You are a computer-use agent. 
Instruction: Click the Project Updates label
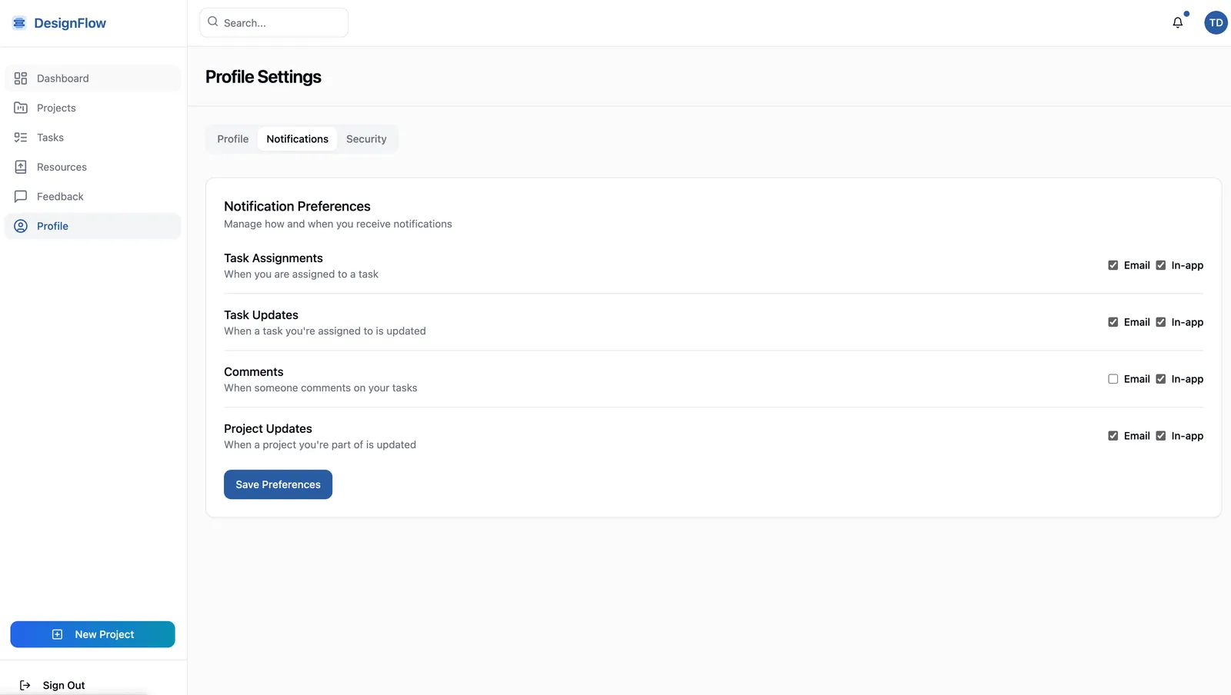[268, 429]
